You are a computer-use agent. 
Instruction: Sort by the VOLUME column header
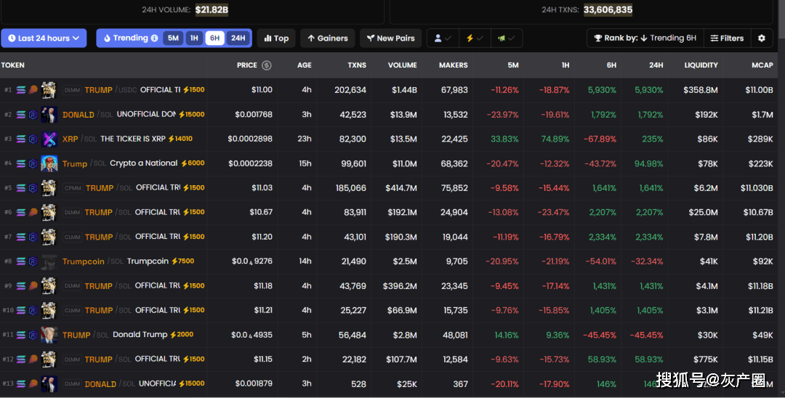(x=402, y=65)
